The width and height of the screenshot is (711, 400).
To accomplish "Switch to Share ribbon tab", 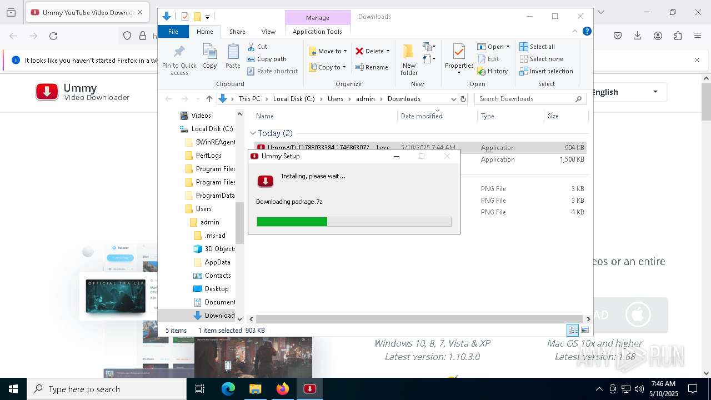I will (237, 32).
